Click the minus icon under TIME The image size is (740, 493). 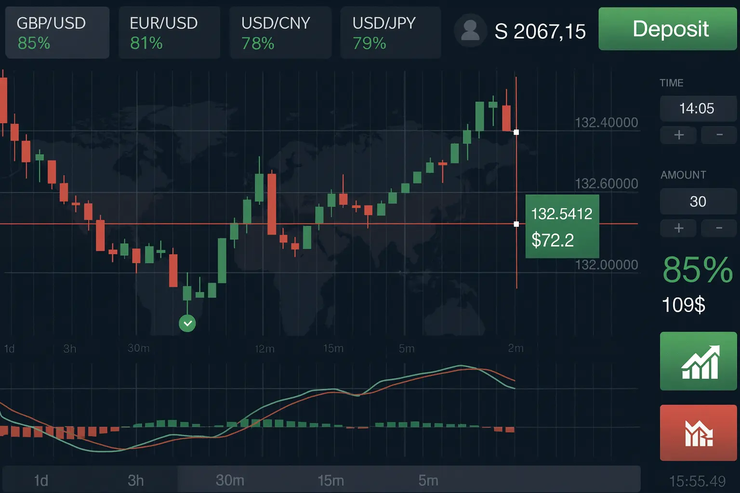point(719,135)
